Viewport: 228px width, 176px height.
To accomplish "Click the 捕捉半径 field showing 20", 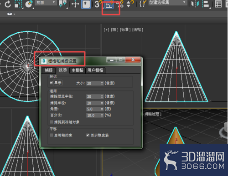I will [x=93, y=103].
